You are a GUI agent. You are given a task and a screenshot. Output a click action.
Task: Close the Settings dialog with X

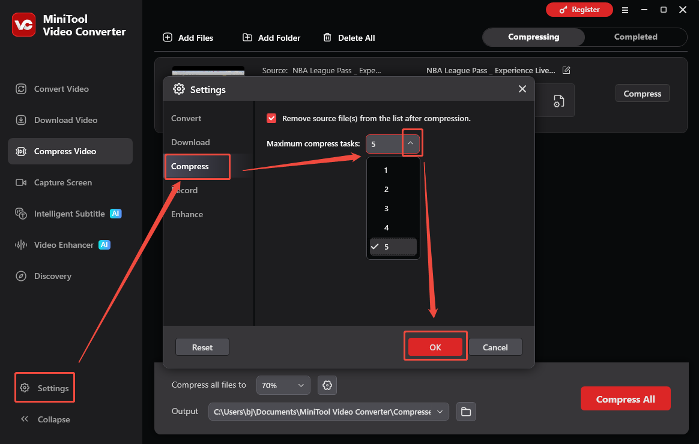click(522, 89)
